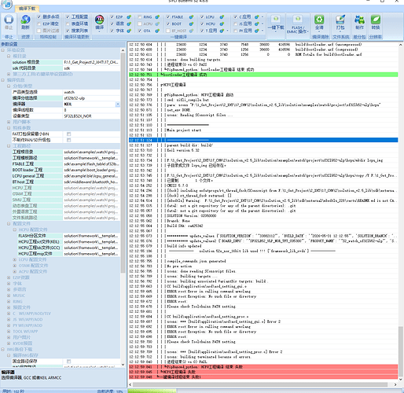Click the 编译线程数 value field
This screenshot has width=404, height=393.
(x=91, y=110)
